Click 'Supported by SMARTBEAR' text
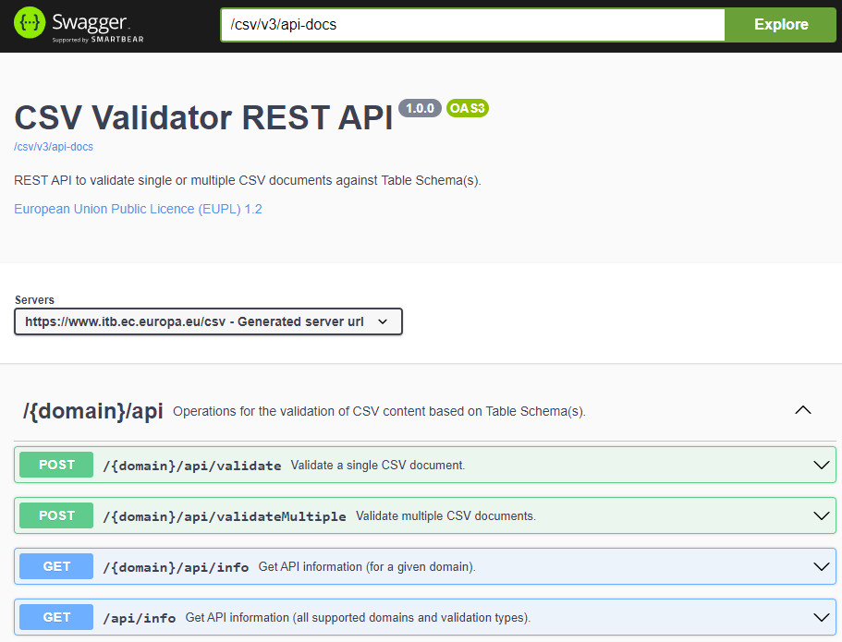This screenshot has width=842, height=642. click(x=98, y=39)
